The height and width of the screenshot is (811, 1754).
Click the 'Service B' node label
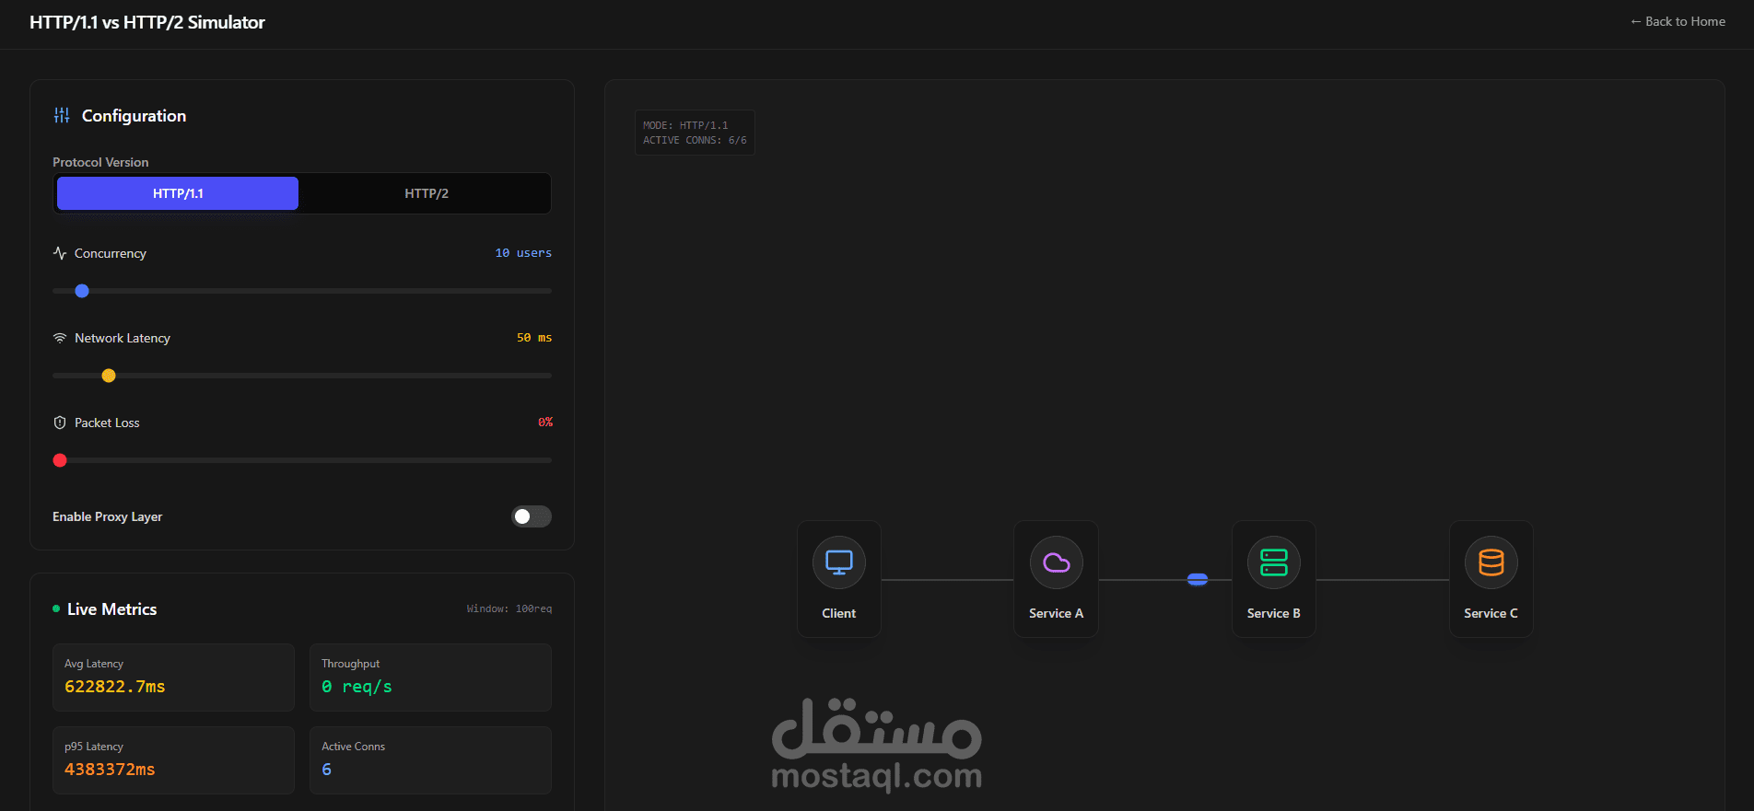(1274, 613)
